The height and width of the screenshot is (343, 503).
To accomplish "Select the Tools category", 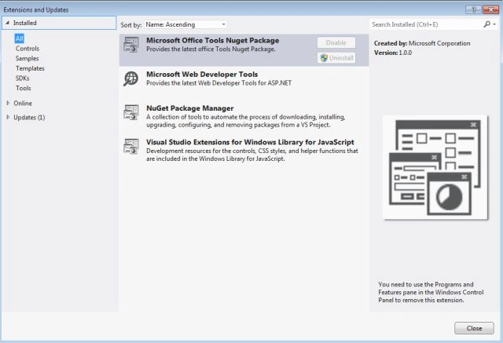I will point(23,88).
